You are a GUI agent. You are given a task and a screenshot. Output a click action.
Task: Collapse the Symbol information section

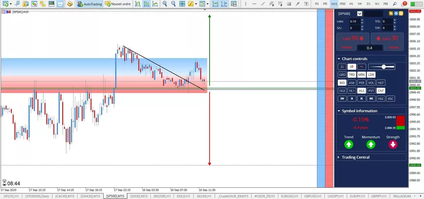tap(339, 111)
